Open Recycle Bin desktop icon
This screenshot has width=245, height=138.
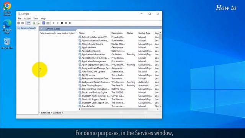pos(7,43)
